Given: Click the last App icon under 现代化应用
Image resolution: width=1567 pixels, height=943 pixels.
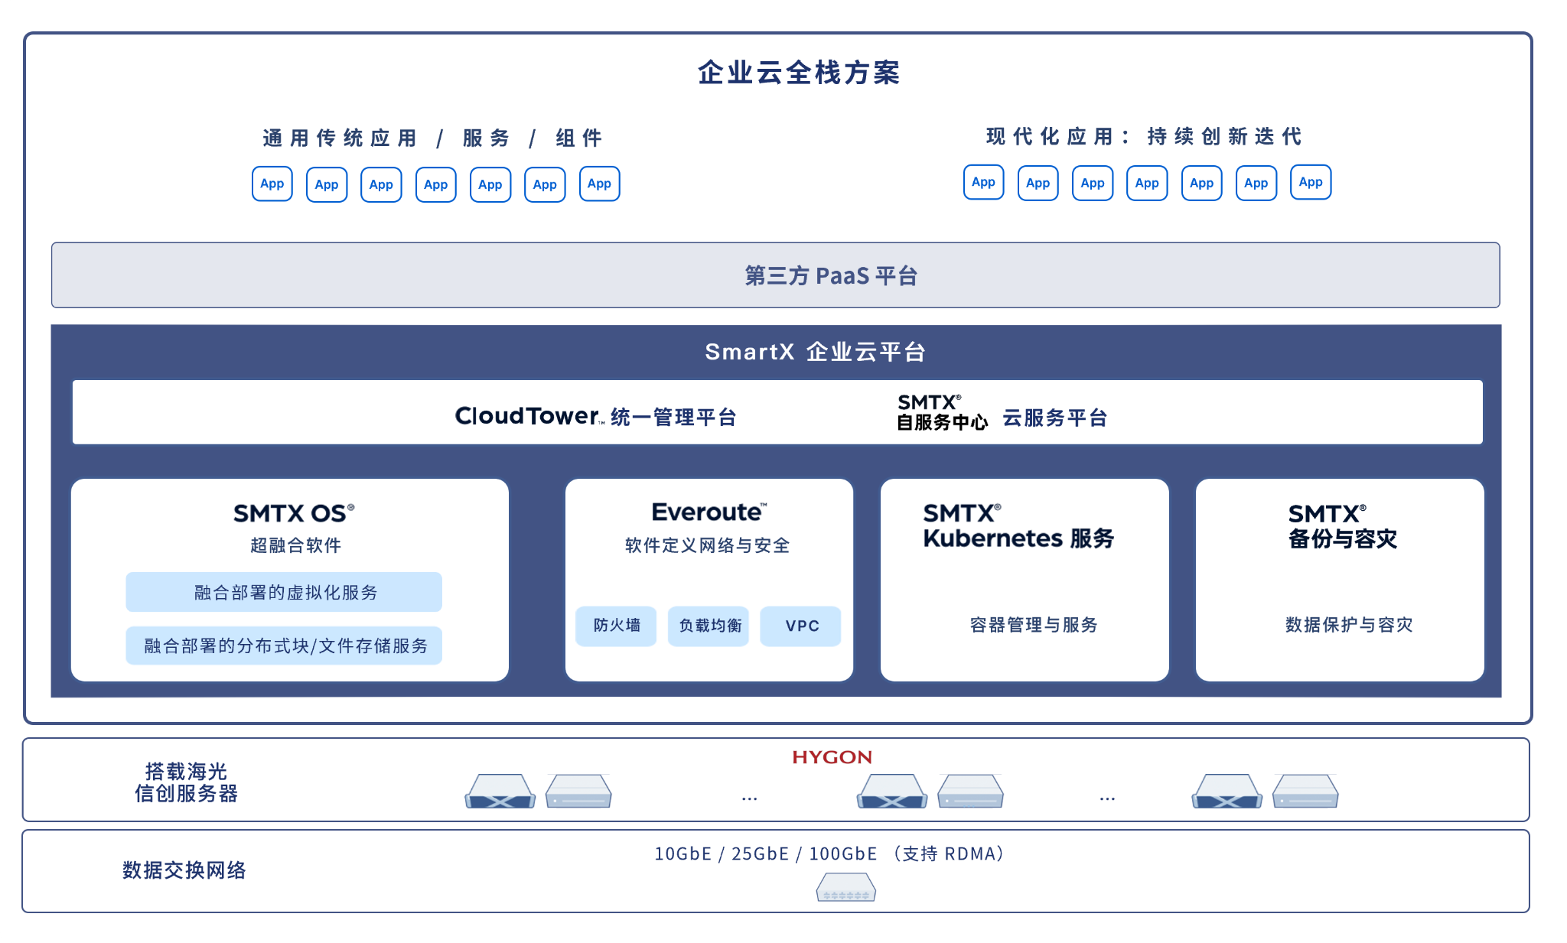Looking at the screenshot, I should pyautogui.click(x=1310, y=183).
